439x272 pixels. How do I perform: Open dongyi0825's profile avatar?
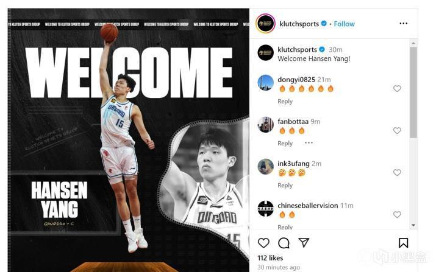pyautogui.click(x=265, y=83)
